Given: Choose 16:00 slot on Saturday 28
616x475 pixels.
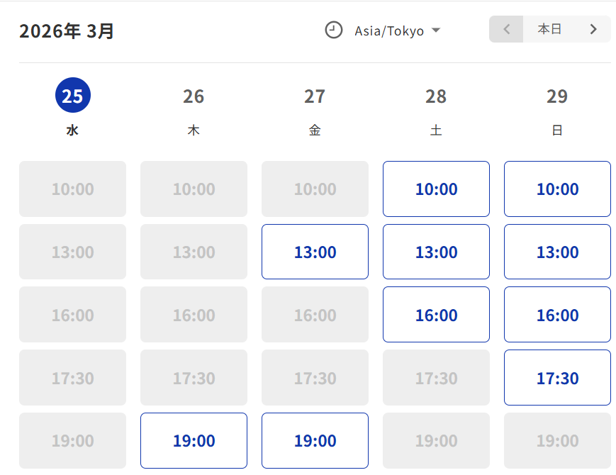Looking at the screenshot, I should (436, 314).
